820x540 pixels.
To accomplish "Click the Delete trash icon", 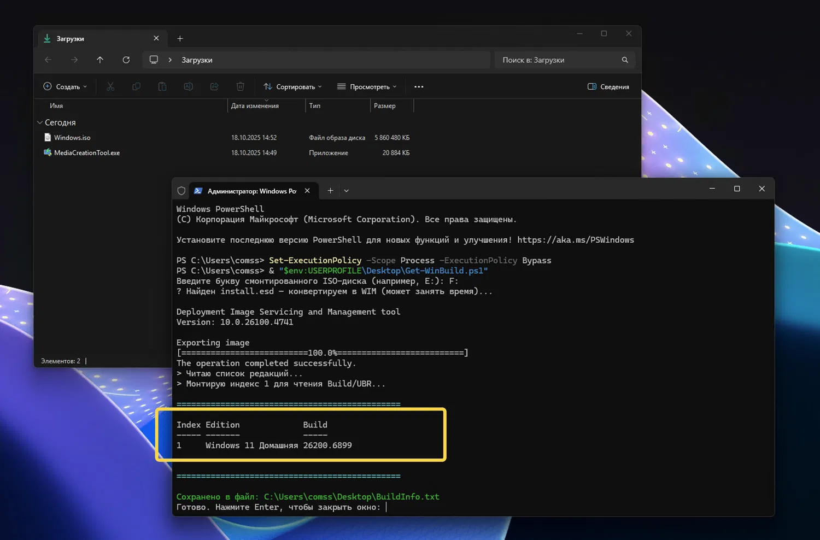I will pyautogui.click(x=240, y=86).
